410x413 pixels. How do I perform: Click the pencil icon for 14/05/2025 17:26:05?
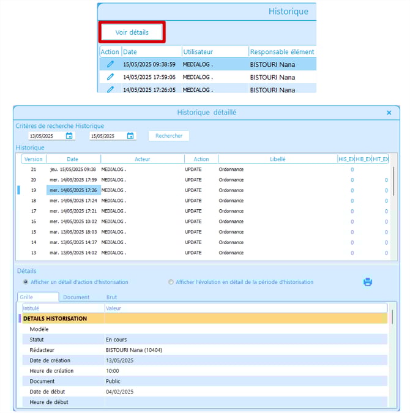coord(110,89)
